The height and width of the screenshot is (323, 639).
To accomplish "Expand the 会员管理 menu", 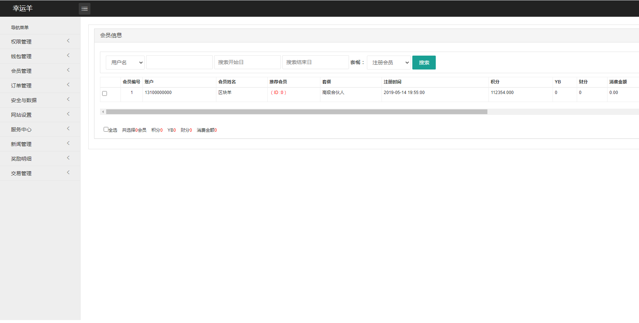I will 21,71.
